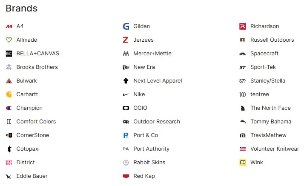Open the BELLA+CANVAS brand link
304x186 pixels.
(x=37, y=54)
